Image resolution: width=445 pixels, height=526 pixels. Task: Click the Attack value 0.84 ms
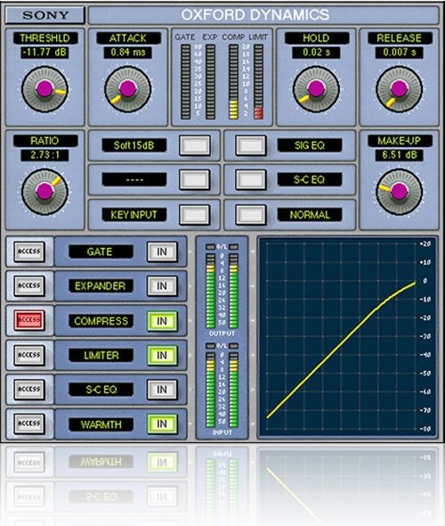(128, 53)
